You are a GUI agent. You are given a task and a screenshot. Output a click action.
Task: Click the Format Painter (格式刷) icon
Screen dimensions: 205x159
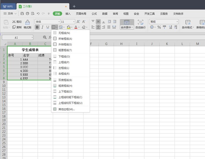[27, 22]
